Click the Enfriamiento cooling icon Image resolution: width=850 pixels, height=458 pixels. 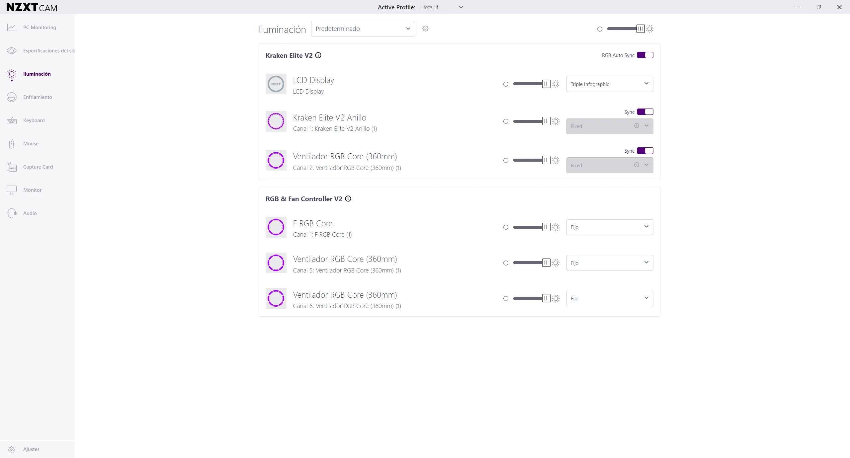coord(12,97)
